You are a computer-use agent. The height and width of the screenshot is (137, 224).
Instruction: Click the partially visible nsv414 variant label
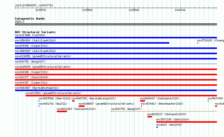[x=219, y=104]
